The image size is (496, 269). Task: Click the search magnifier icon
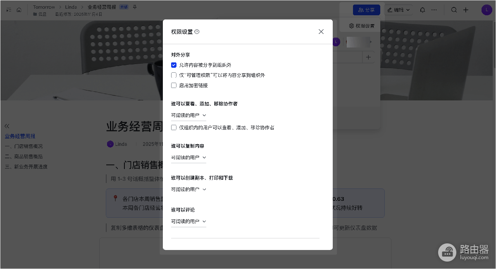pyautogui.click(x=454, y=10)
